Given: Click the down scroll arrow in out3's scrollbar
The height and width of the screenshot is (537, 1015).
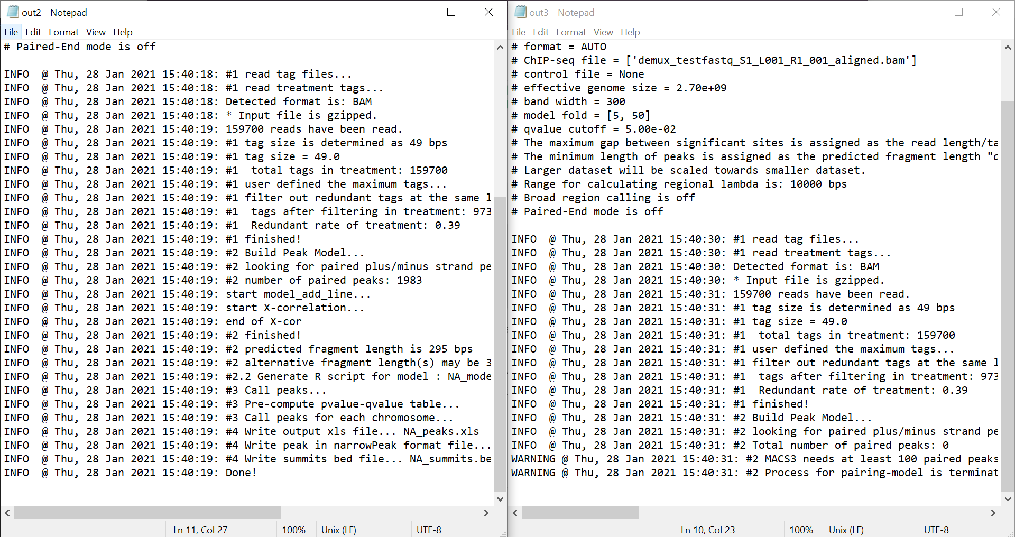Looking at the screenshot, I should 1008,498.
